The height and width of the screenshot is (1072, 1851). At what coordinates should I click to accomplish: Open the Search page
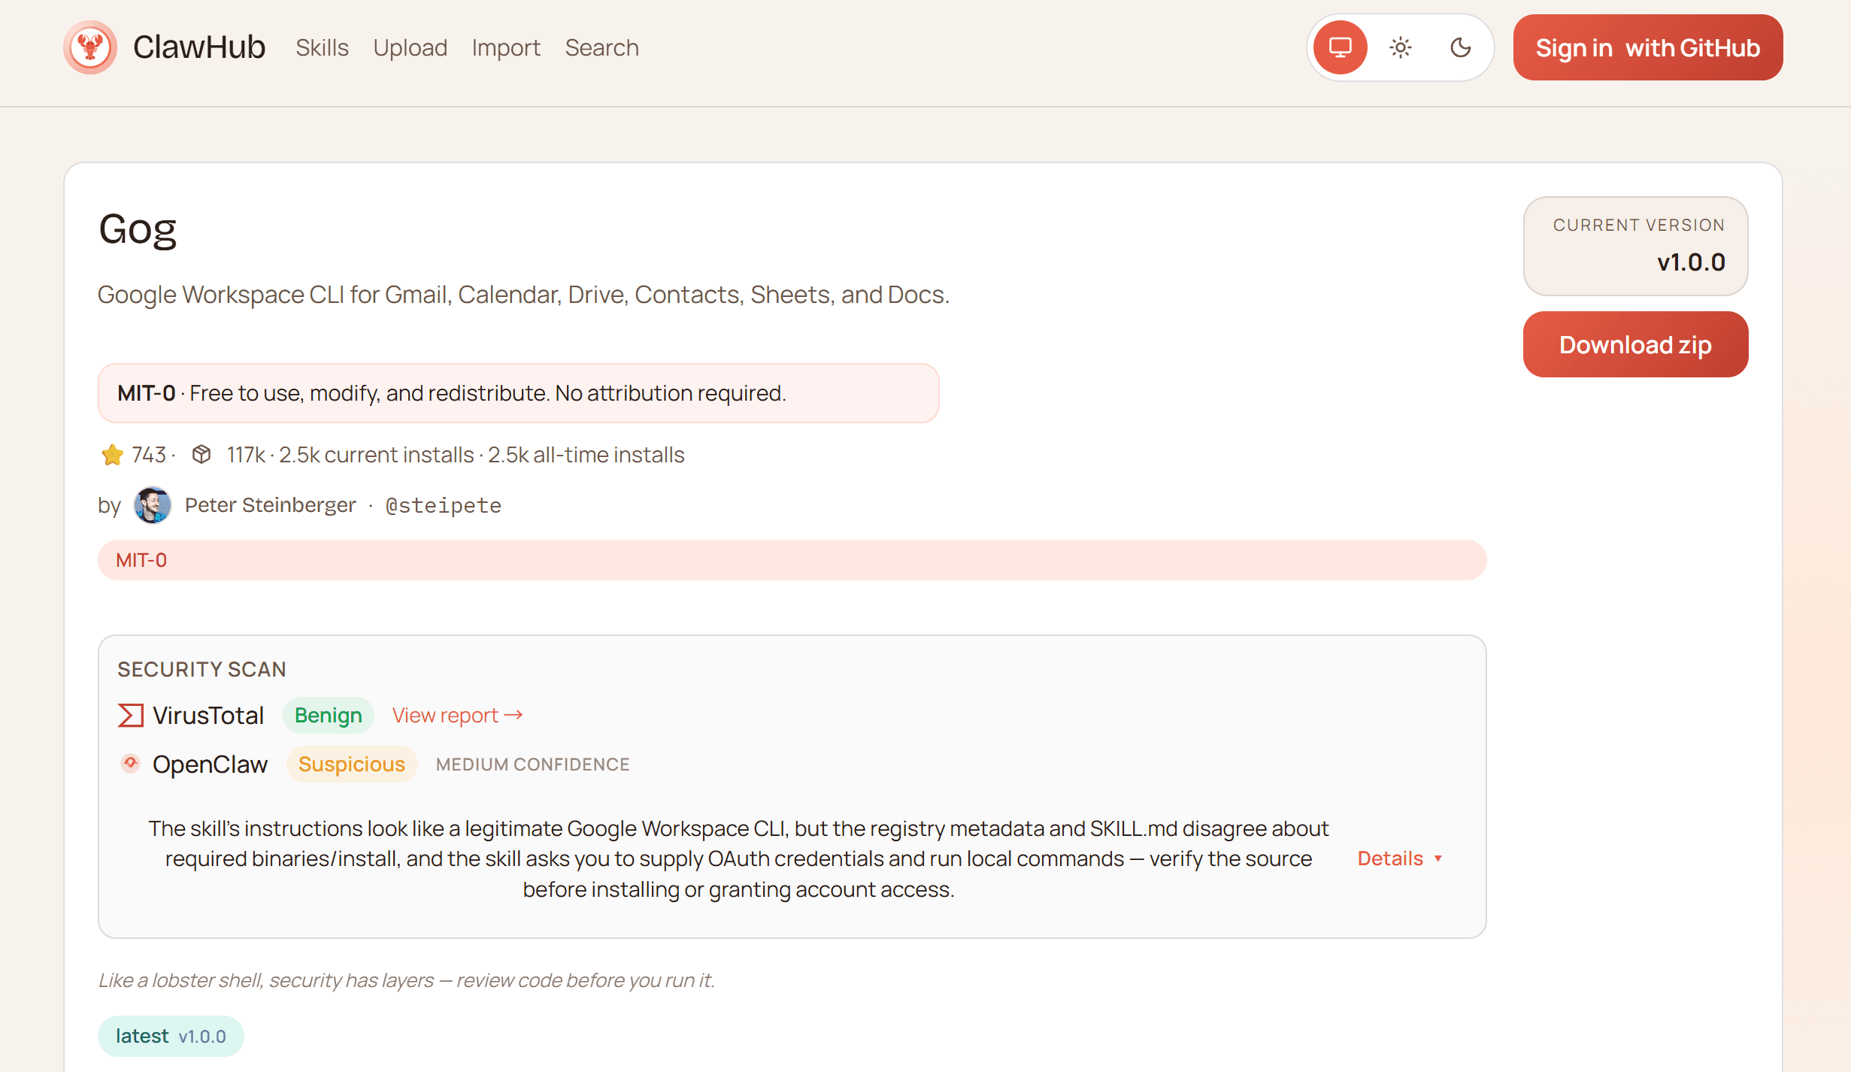pyautogui.click(x=601, y=47)
